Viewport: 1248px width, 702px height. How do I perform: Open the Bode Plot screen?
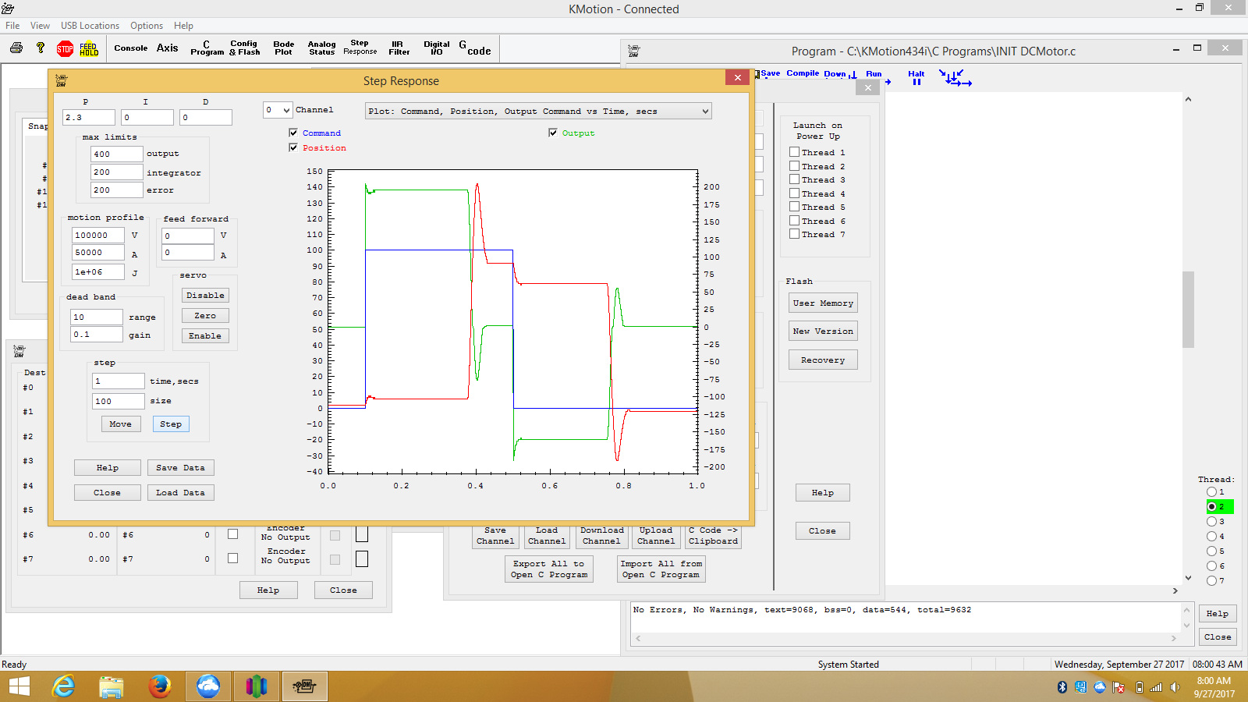283,48
